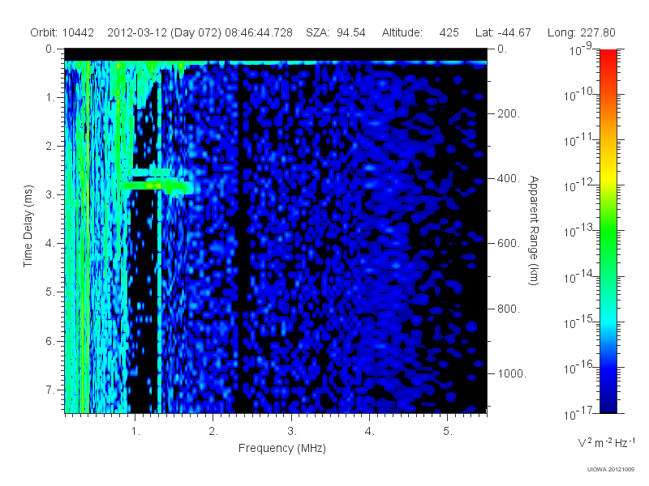Image resolution: width=649 pixels, height=486 pixels.
Task: Click the SZA: 94.54 value
Action: coord(336,32)
